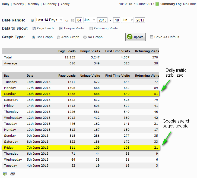
Task: Switch to the Daily view
Action: coord(5,4)
